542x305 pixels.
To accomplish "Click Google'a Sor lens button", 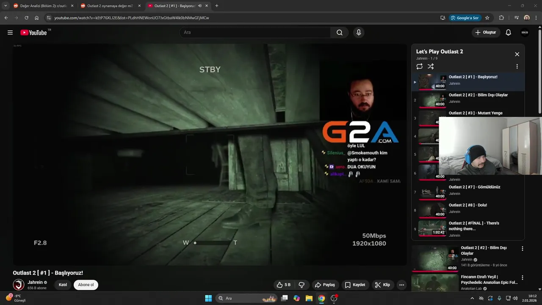I will coord(465,18).
